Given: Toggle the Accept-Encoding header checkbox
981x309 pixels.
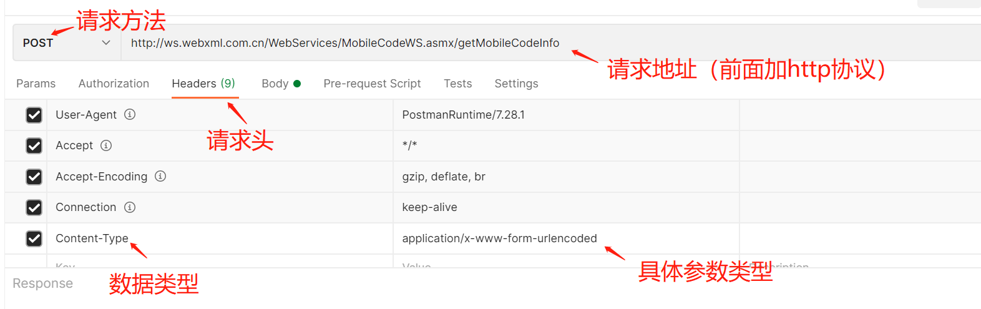Looking at the screenshot, I should (34, 177).
